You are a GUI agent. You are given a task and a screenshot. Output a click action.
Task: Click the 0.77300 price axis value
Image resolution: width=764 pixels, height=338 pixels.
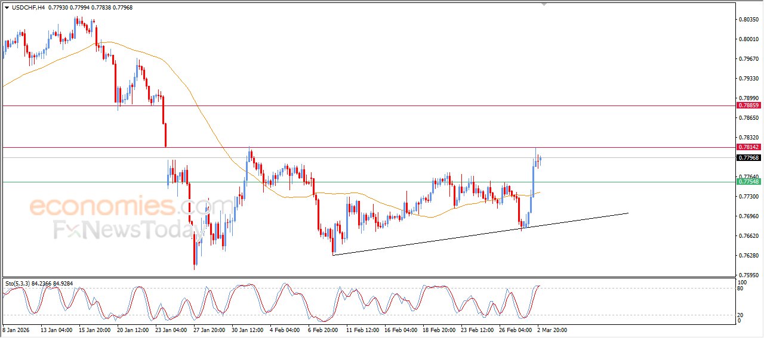pyautogui.click(x=748, y=197)
